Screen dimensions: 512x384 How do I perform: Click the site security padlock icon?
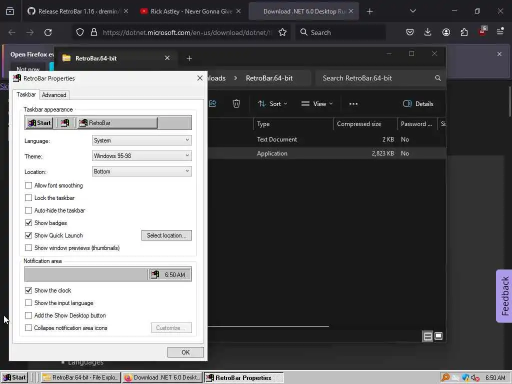point(94,32)
